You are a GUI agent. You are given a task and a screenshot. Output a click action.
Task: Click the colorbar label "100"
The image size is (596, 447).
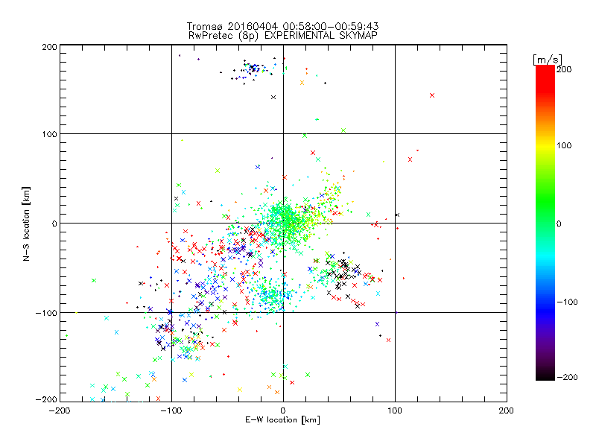[564, 145]
